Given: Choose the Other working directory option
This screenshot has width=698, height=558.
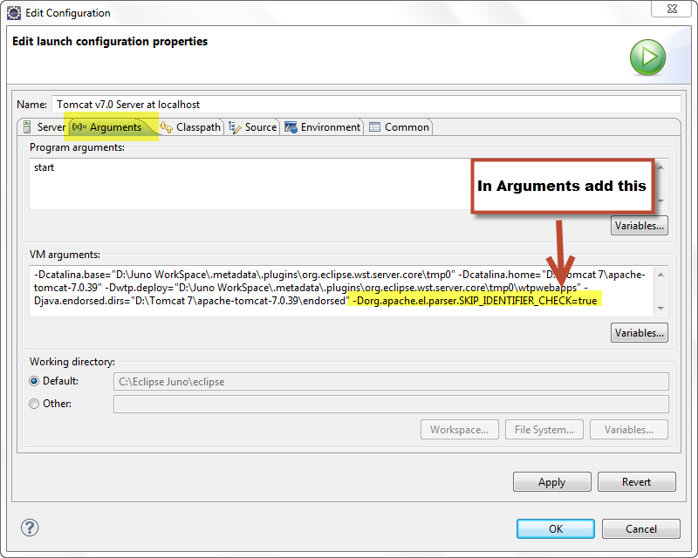Looking at the screenshot, I should click(x=34, y=404).
